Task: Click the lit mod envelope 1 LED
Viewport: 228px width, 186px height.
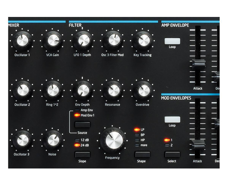Action: pyautogui.click(x=167, y=140)
